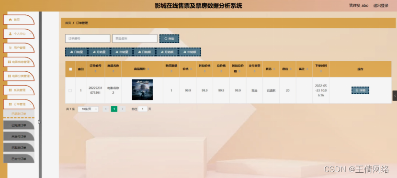397x178 pixels.
Task: Sort the table by 座位 column
Action: [291, 69]
